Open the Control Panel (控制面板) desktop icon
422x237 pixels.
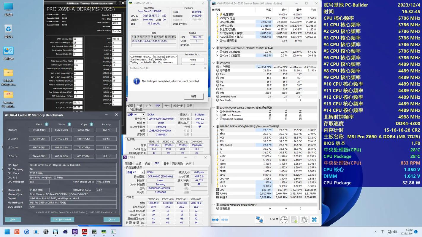pos(8,53)
